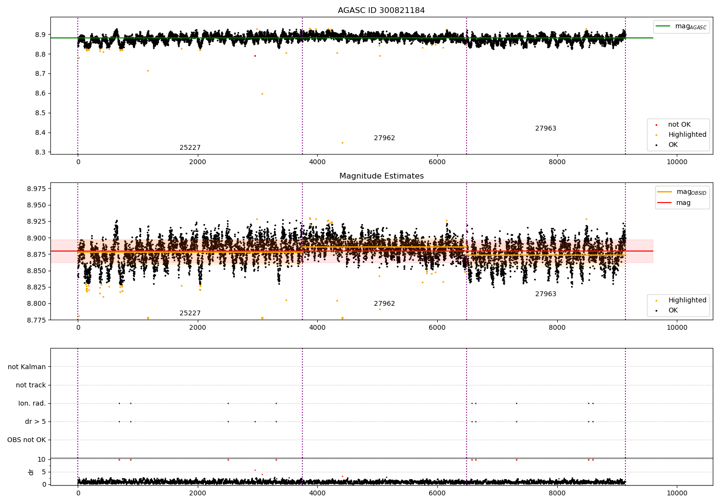Viewport: 720px width, 504px height.
Task: Click the 'Ion. rad.' axis label
Action: click(32, 403)
